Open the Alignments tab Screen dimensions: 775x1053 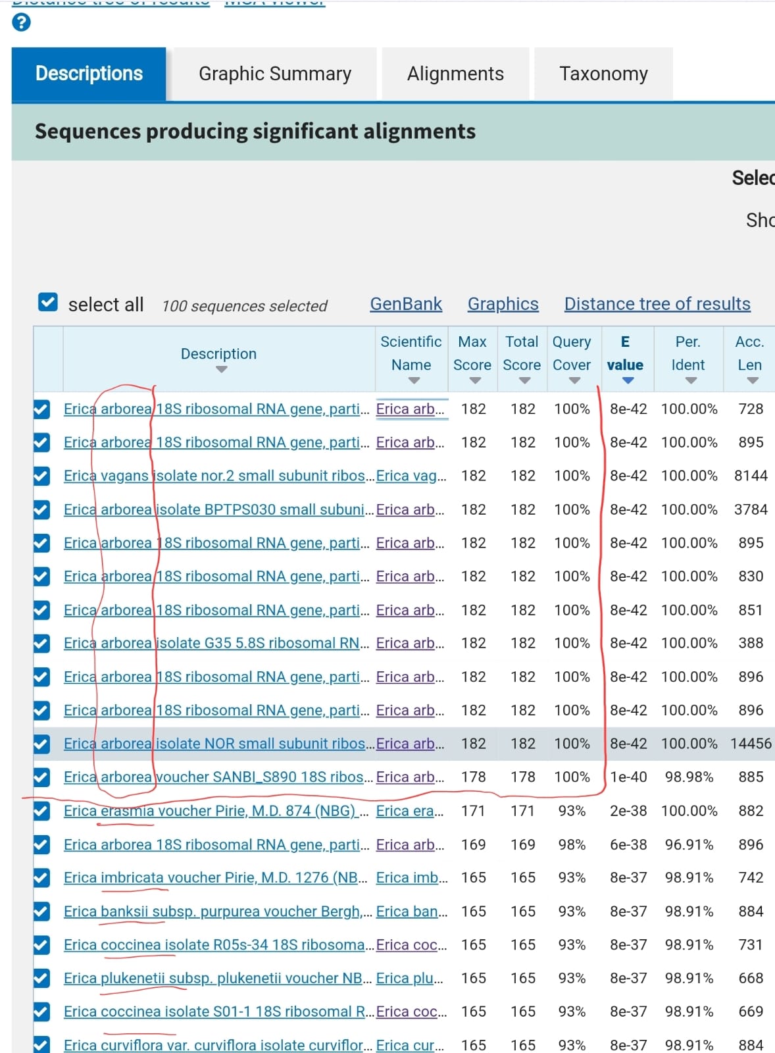coord(455,74)
